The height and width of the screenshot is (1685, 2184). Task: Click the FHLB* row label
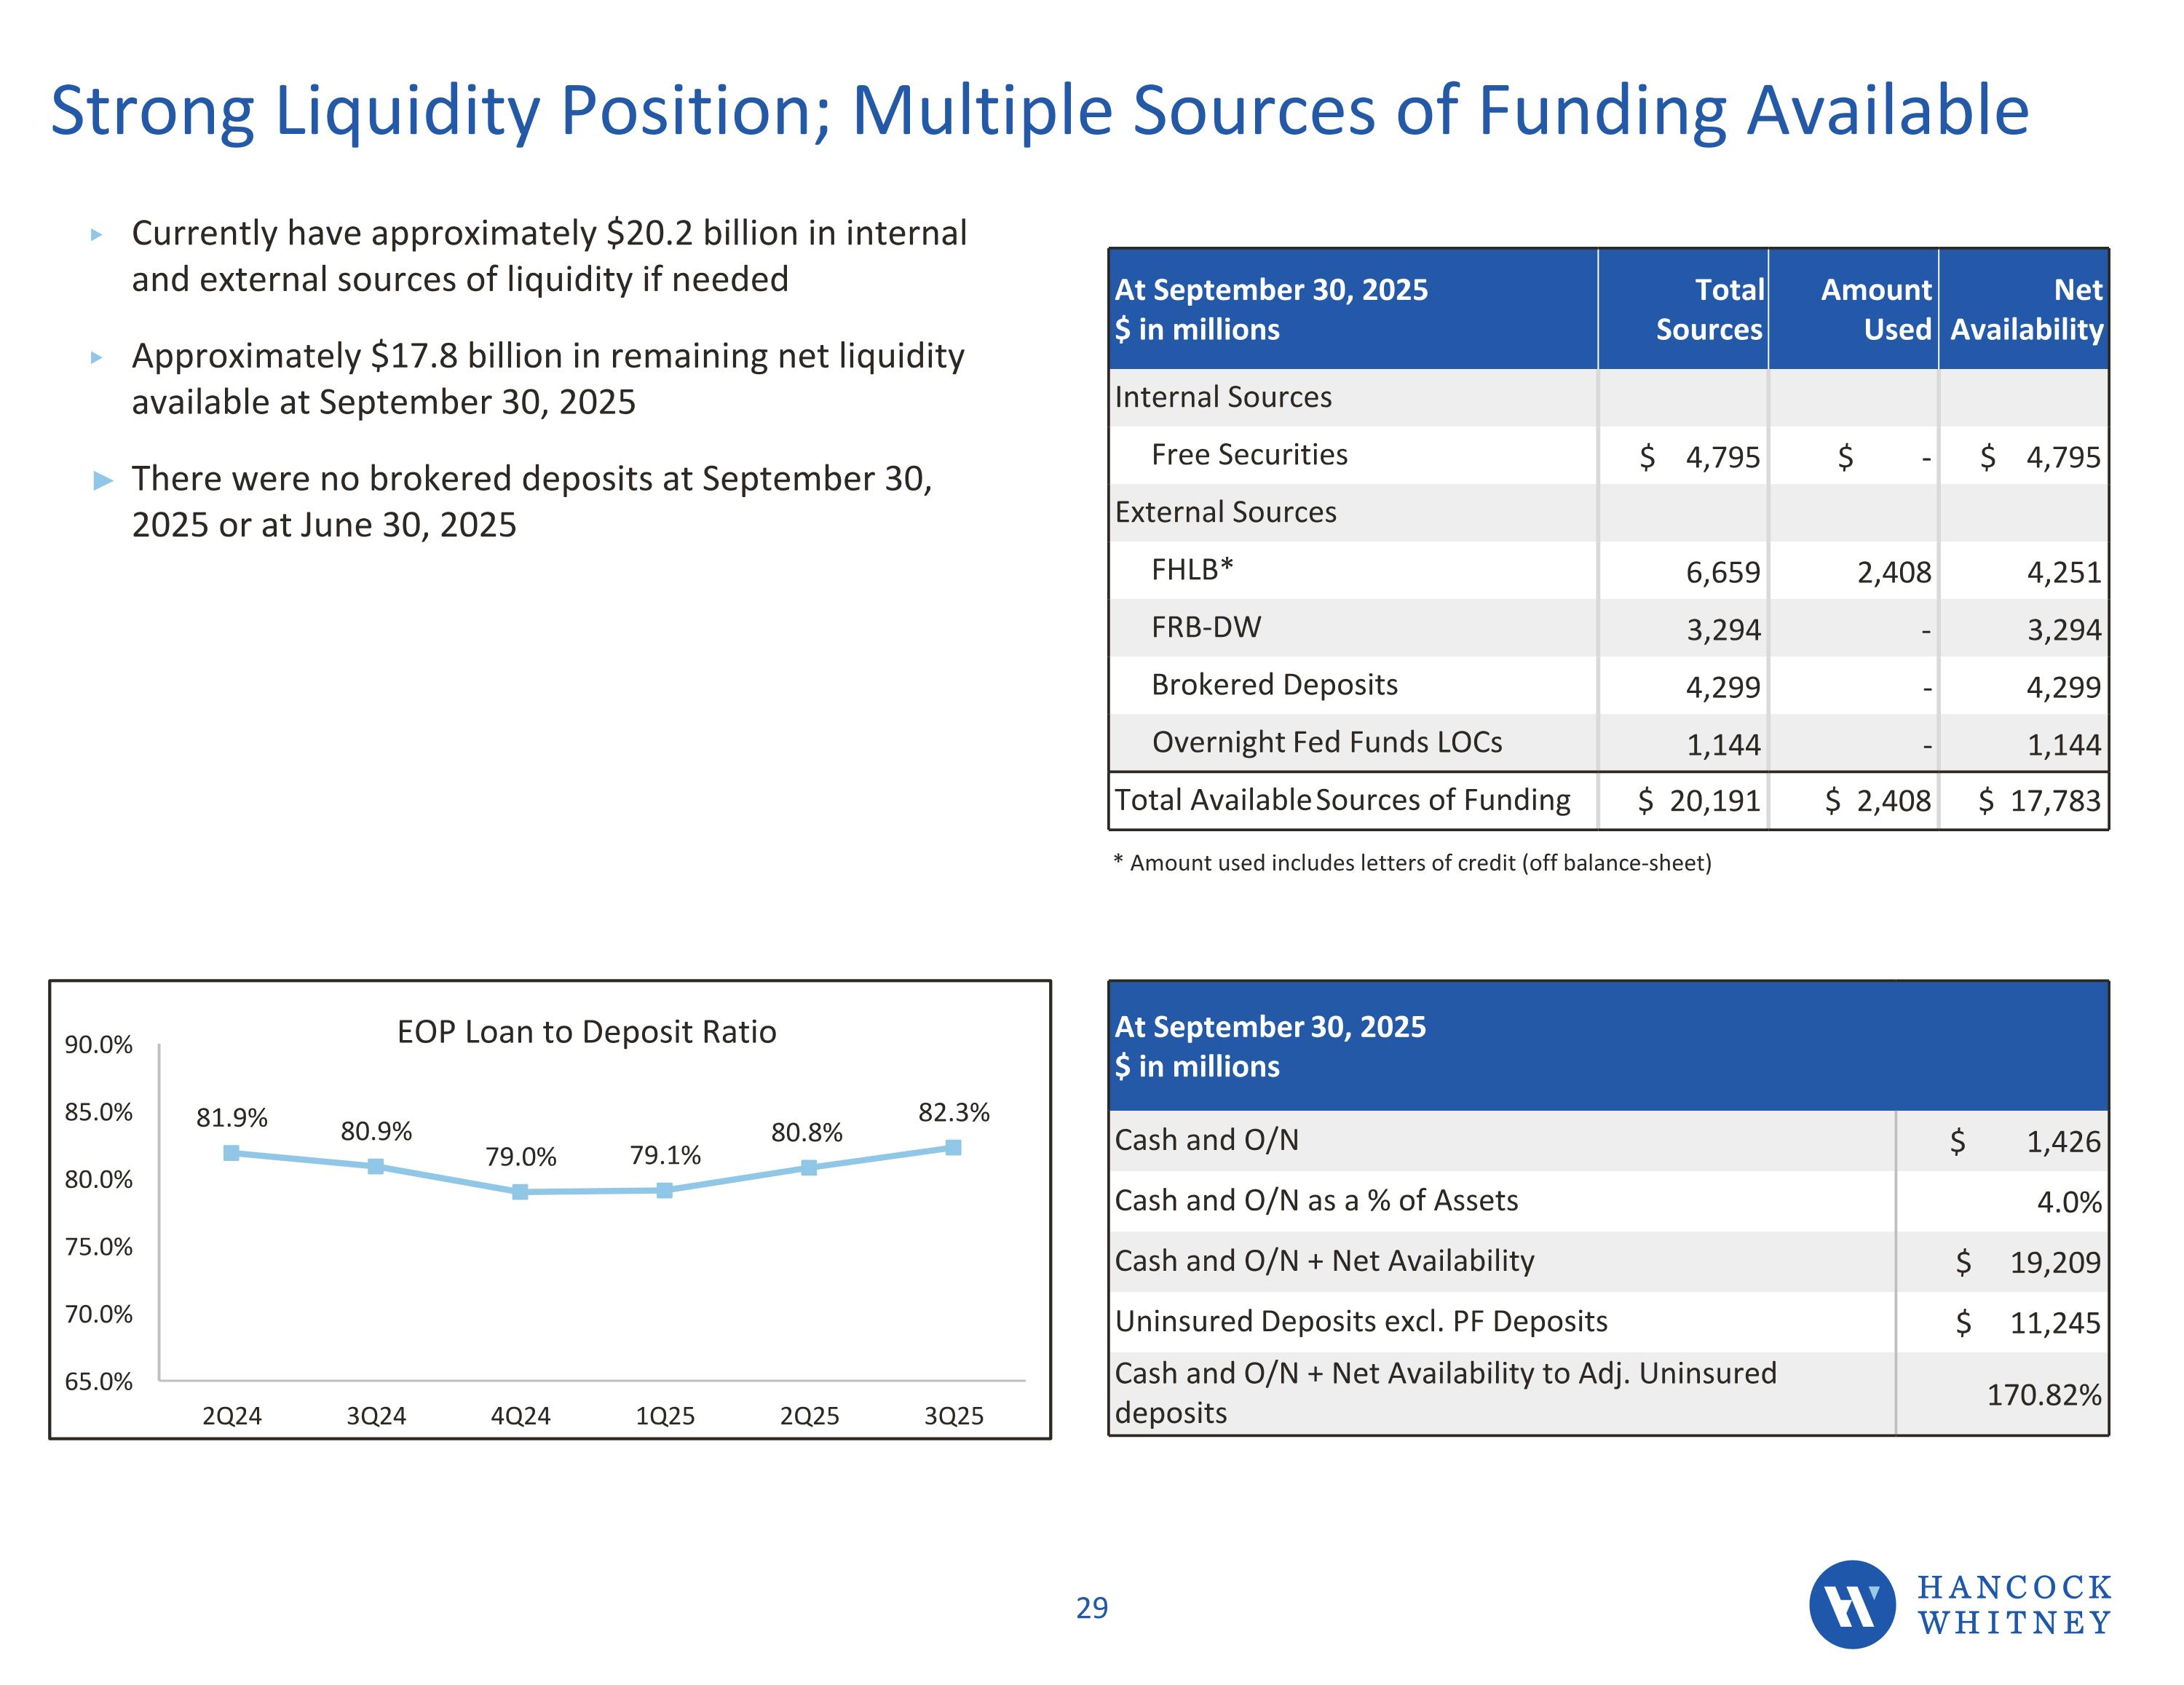point(1191,569)
